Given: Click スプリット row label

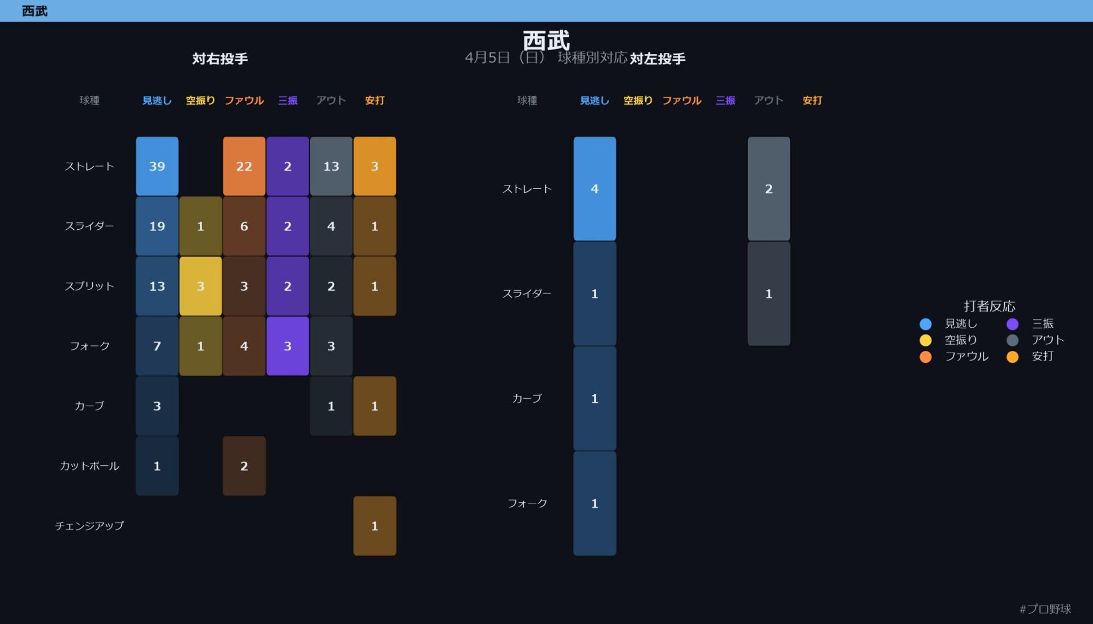Looking at the screenshot, I should [89, 286].
